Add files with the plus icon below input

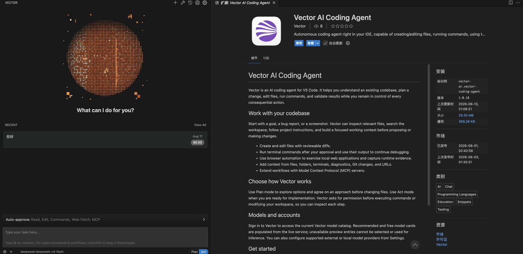[x=11, y=252]
